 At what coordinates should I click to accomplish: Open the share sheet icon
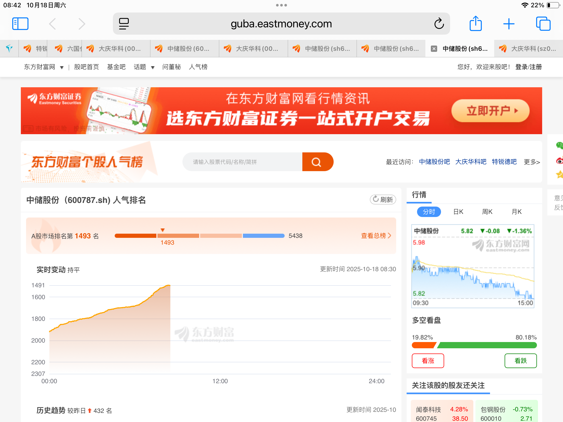pos(475,24)
